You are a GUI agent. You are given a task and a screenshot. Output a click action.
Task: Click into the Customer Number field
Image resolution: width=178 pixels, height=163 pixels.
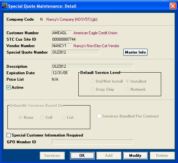tap(62, 33)
